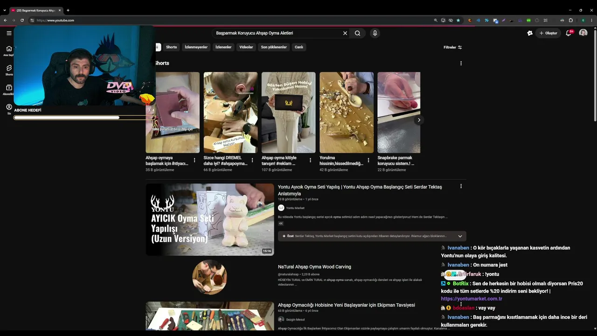Screen dimensions: 597x336
Task: Open the 'Snapbrake parmak koruyucu sistem' short title
Action: click(x=396, y=161)
